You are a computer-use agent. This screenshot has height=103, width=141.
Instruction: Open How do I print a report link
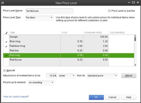16,97
